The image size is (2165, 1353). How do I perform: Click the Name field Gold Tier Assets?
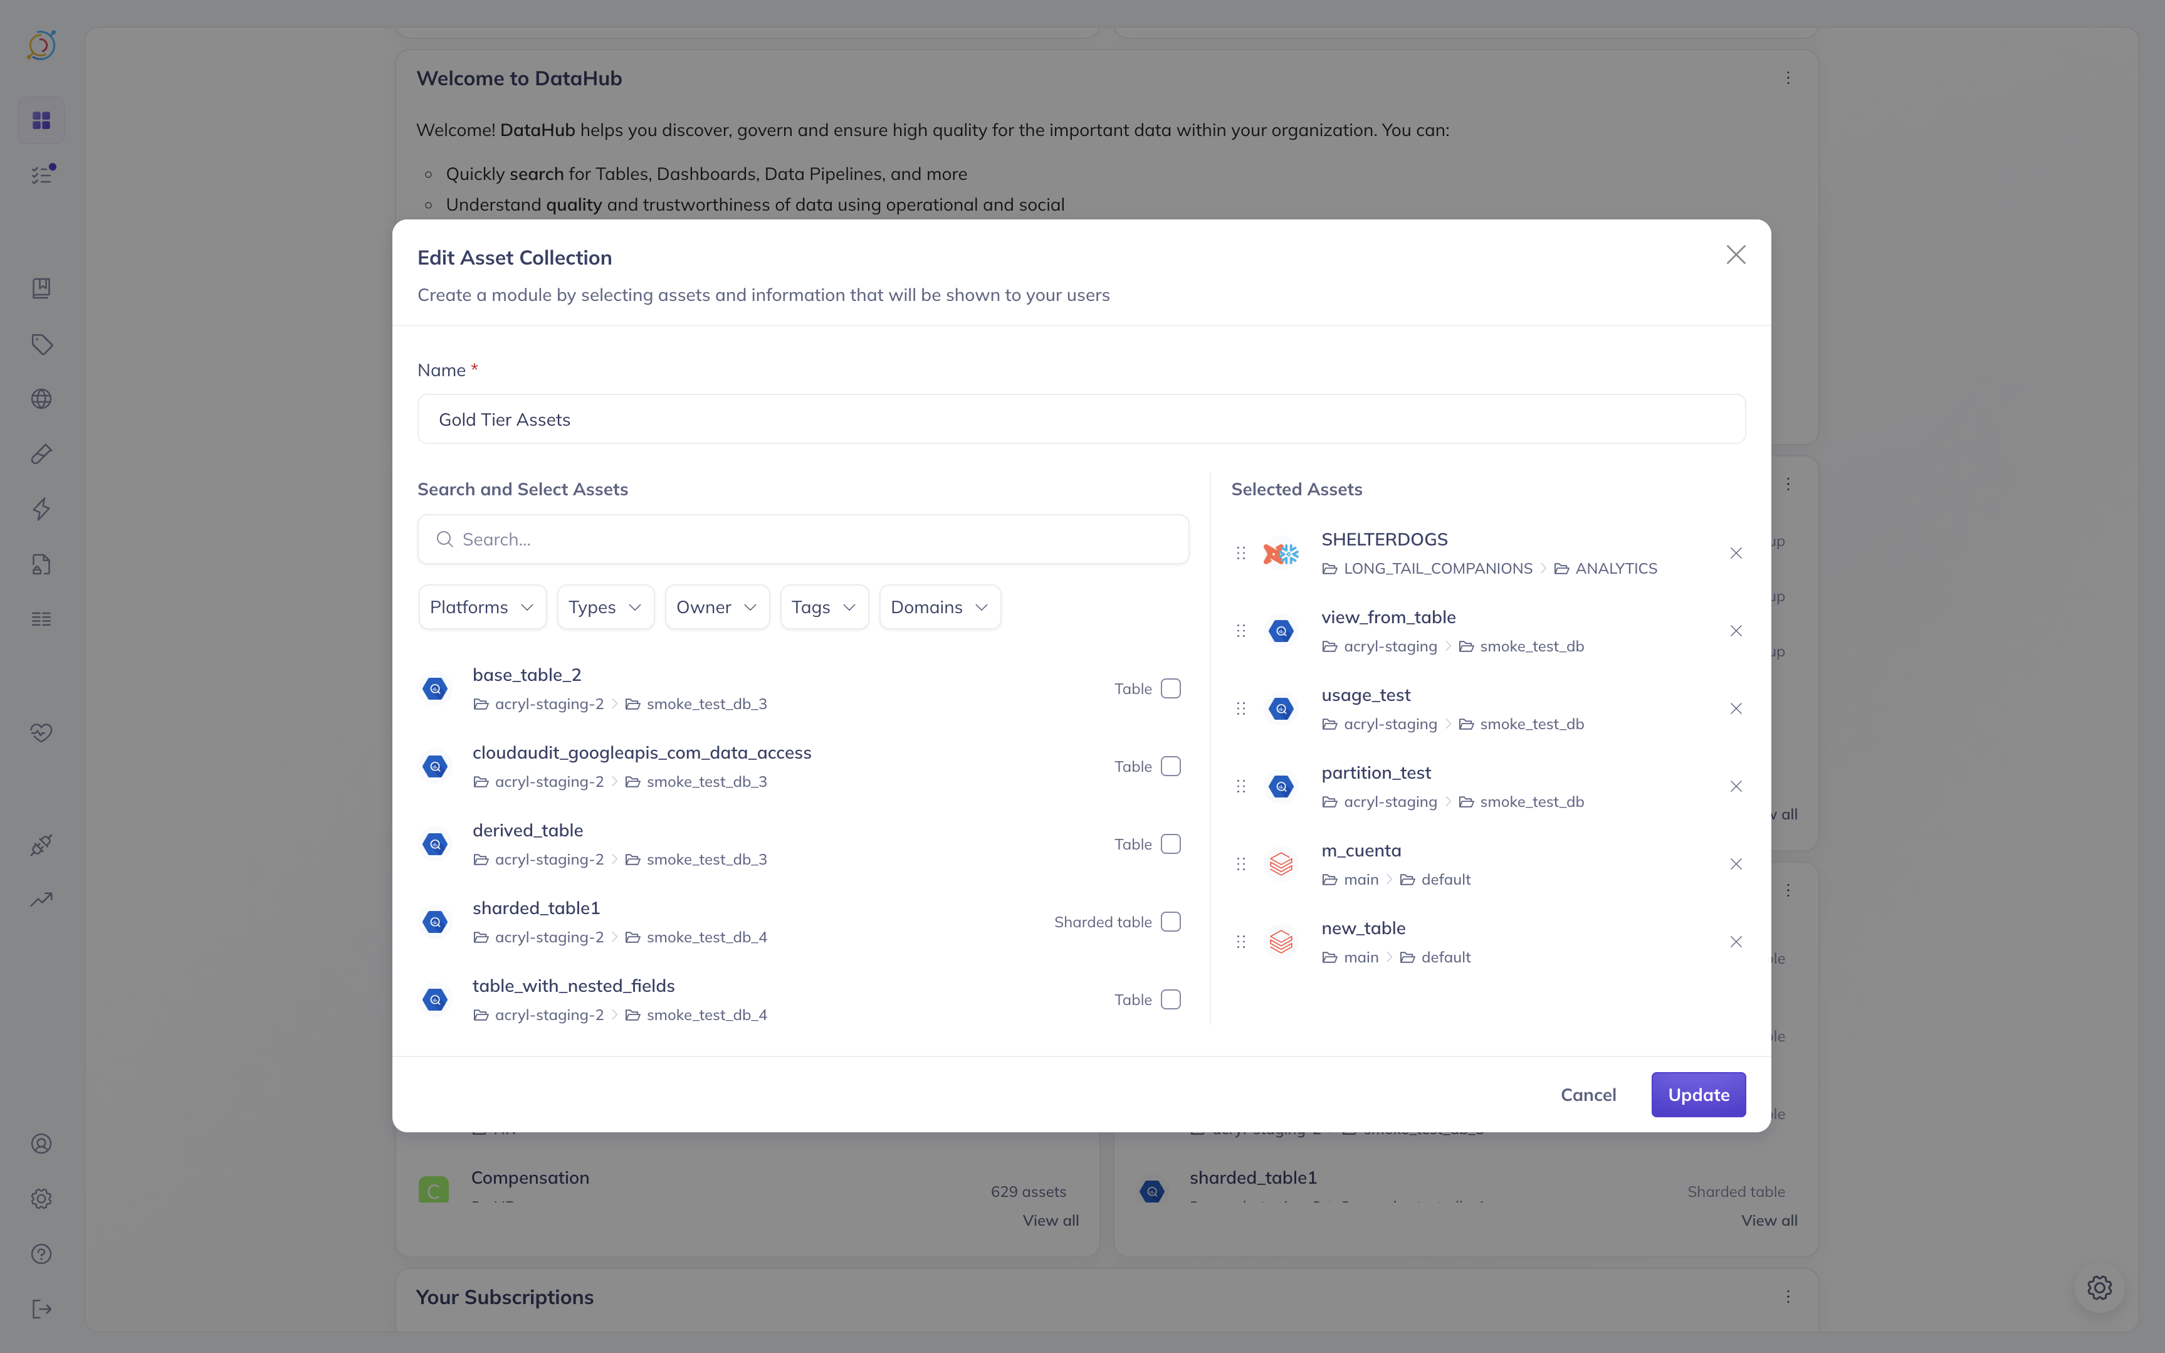point(1081,419)
